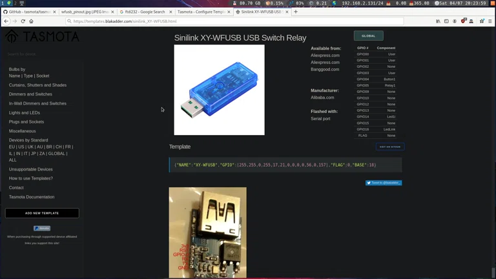This screenshot has width=496, height=279.
Task: Open Bulbs by Type link
Action: coord(28,76)
